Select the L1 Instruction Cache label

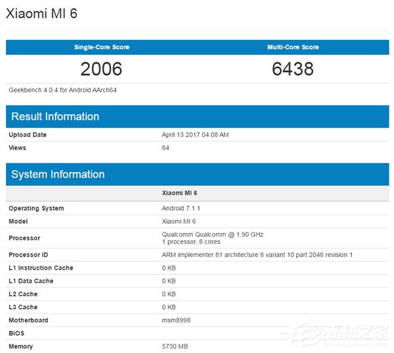tap(41, 268)
